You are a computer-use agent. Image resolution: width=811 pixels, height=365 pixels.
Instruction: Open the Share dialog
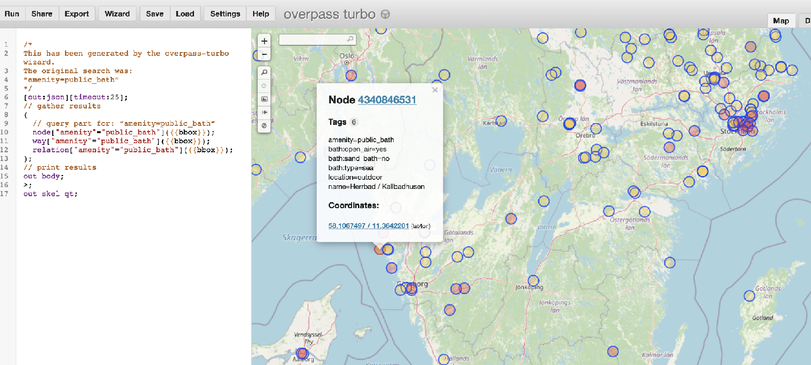[x=42, y=14]
